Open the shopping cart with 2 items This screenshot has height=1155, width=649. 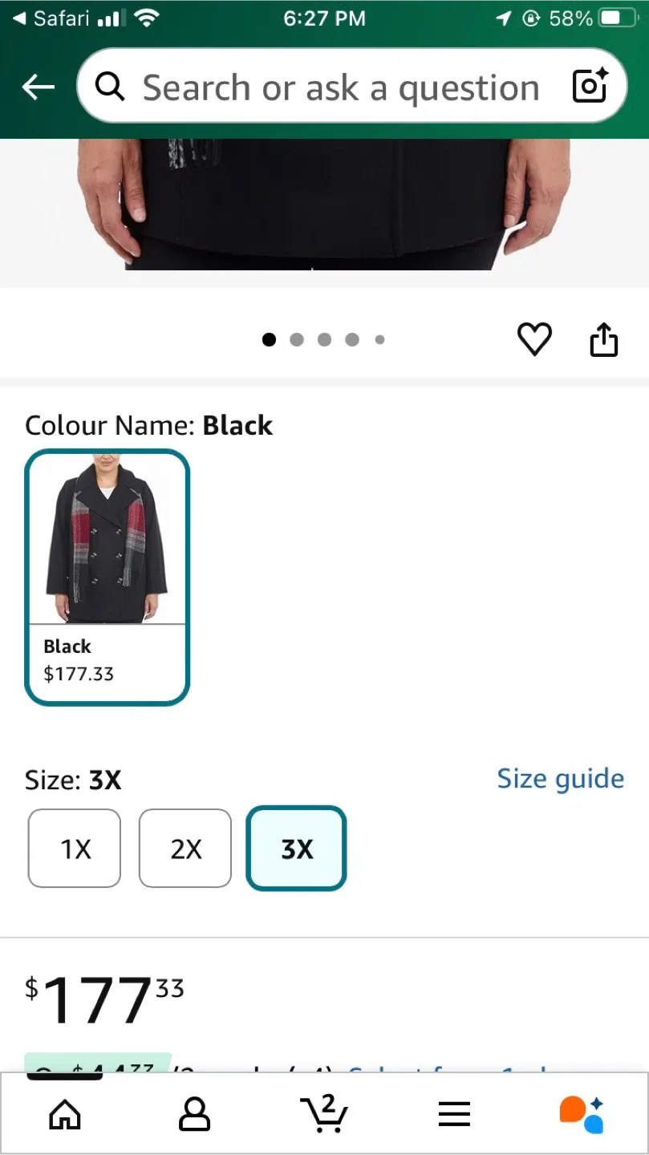click(324, 1112)
